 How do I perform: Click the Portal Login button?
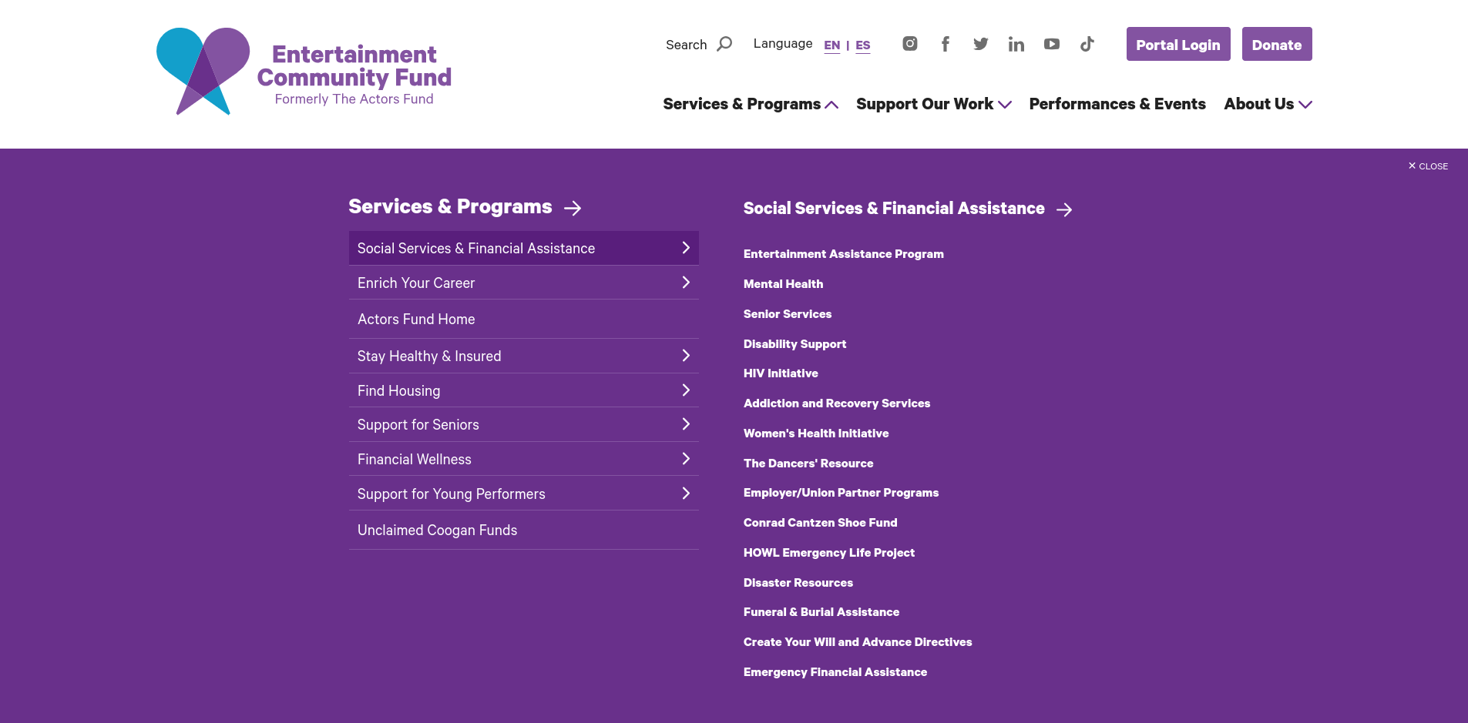[1178, 44]
